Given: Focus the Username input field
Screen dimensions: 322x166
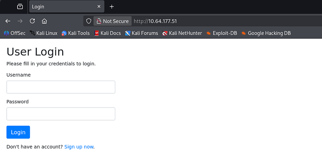Looking at the screenshot, I should (x=61, y=87).
